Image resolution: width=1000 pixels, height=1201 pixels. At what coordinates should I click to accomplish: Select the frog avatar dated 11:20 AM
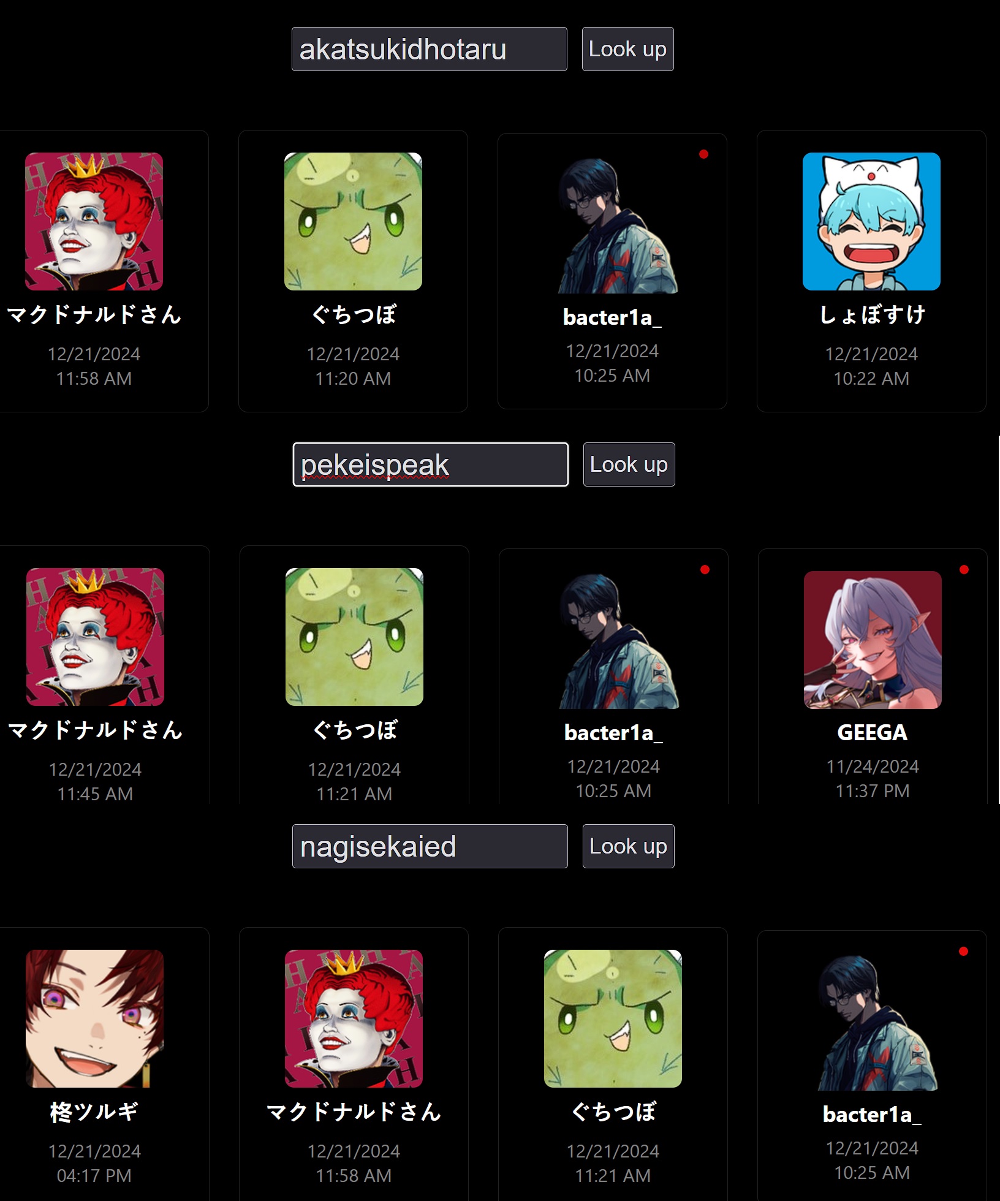coord(353,221)
